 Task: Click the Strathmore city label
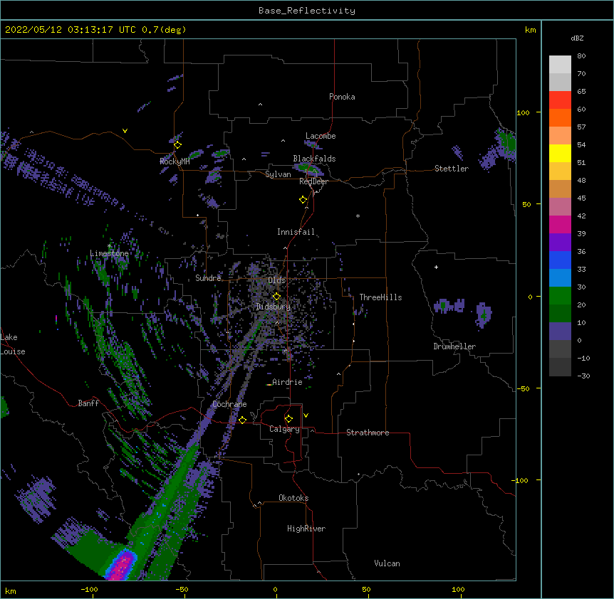click(x=368, y=433)
